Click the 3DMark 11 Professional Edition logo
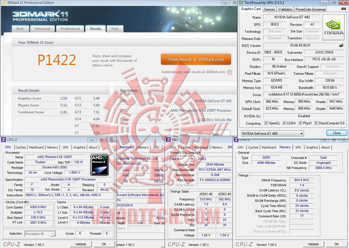 (40, 17)
